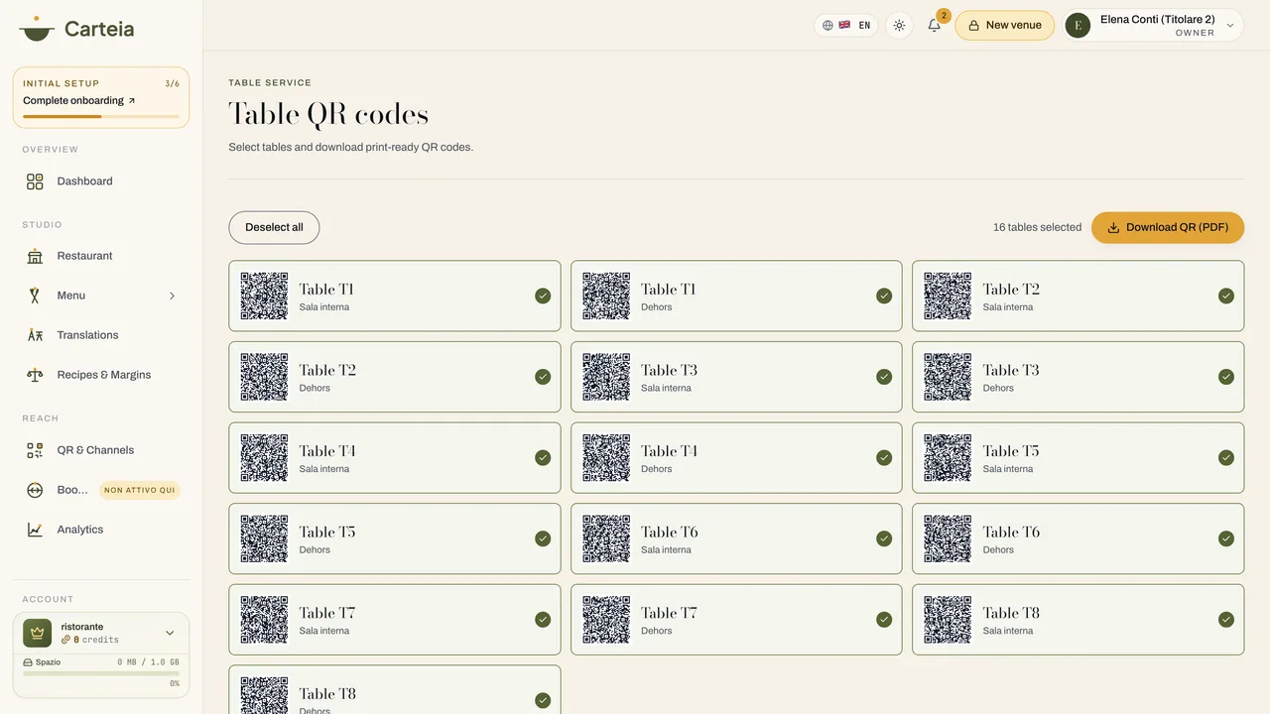The width and height of the screenshot is (1270, 714).
Task: Open the EN language selector
Action: (x=846, y=26)
